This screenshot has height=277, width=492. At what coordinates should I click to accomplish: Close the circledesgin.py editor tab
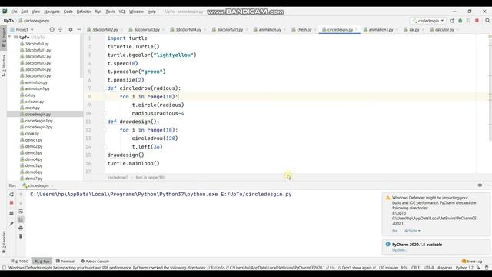[x=357, y=29]
